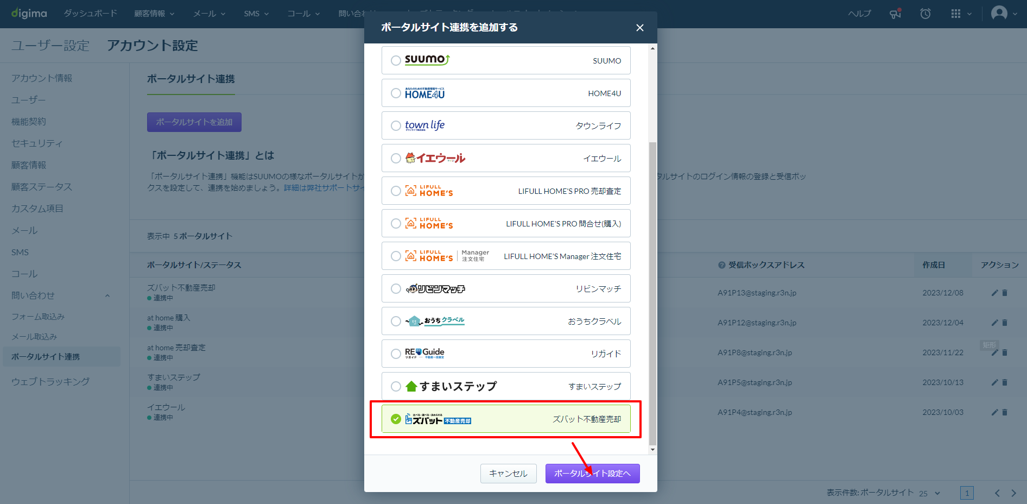Viewport: 1027px width, 504px height.
Task: Click the dialog's vertical scrollbar
Action: [x=652, y=293]
